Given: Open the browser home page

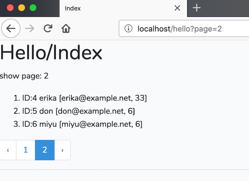Looking at the screenshot, I should 66,29.
